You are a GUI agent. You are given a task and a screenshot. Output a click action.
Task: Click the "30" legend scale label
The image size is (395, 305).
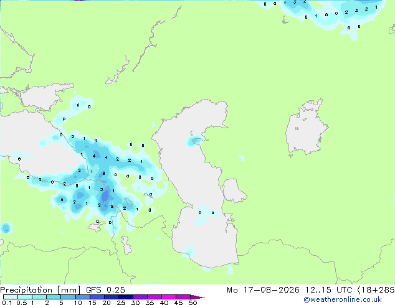pos(135,303)
